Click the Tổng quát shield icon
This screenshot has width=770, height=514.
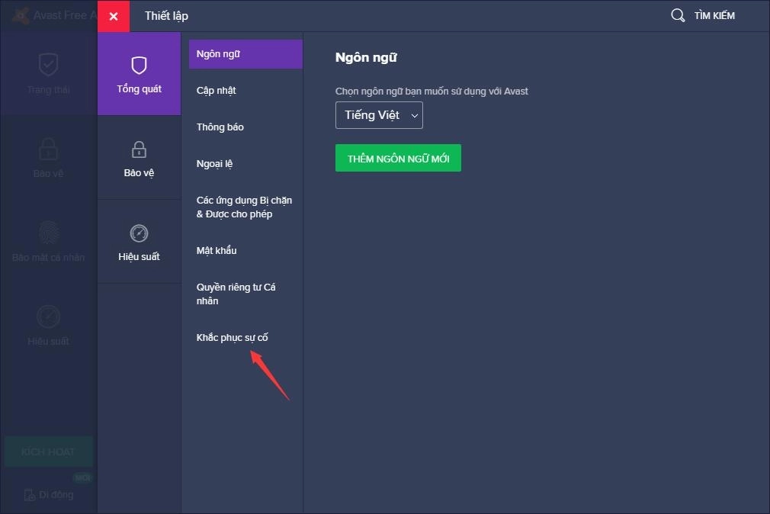point(139,66)
